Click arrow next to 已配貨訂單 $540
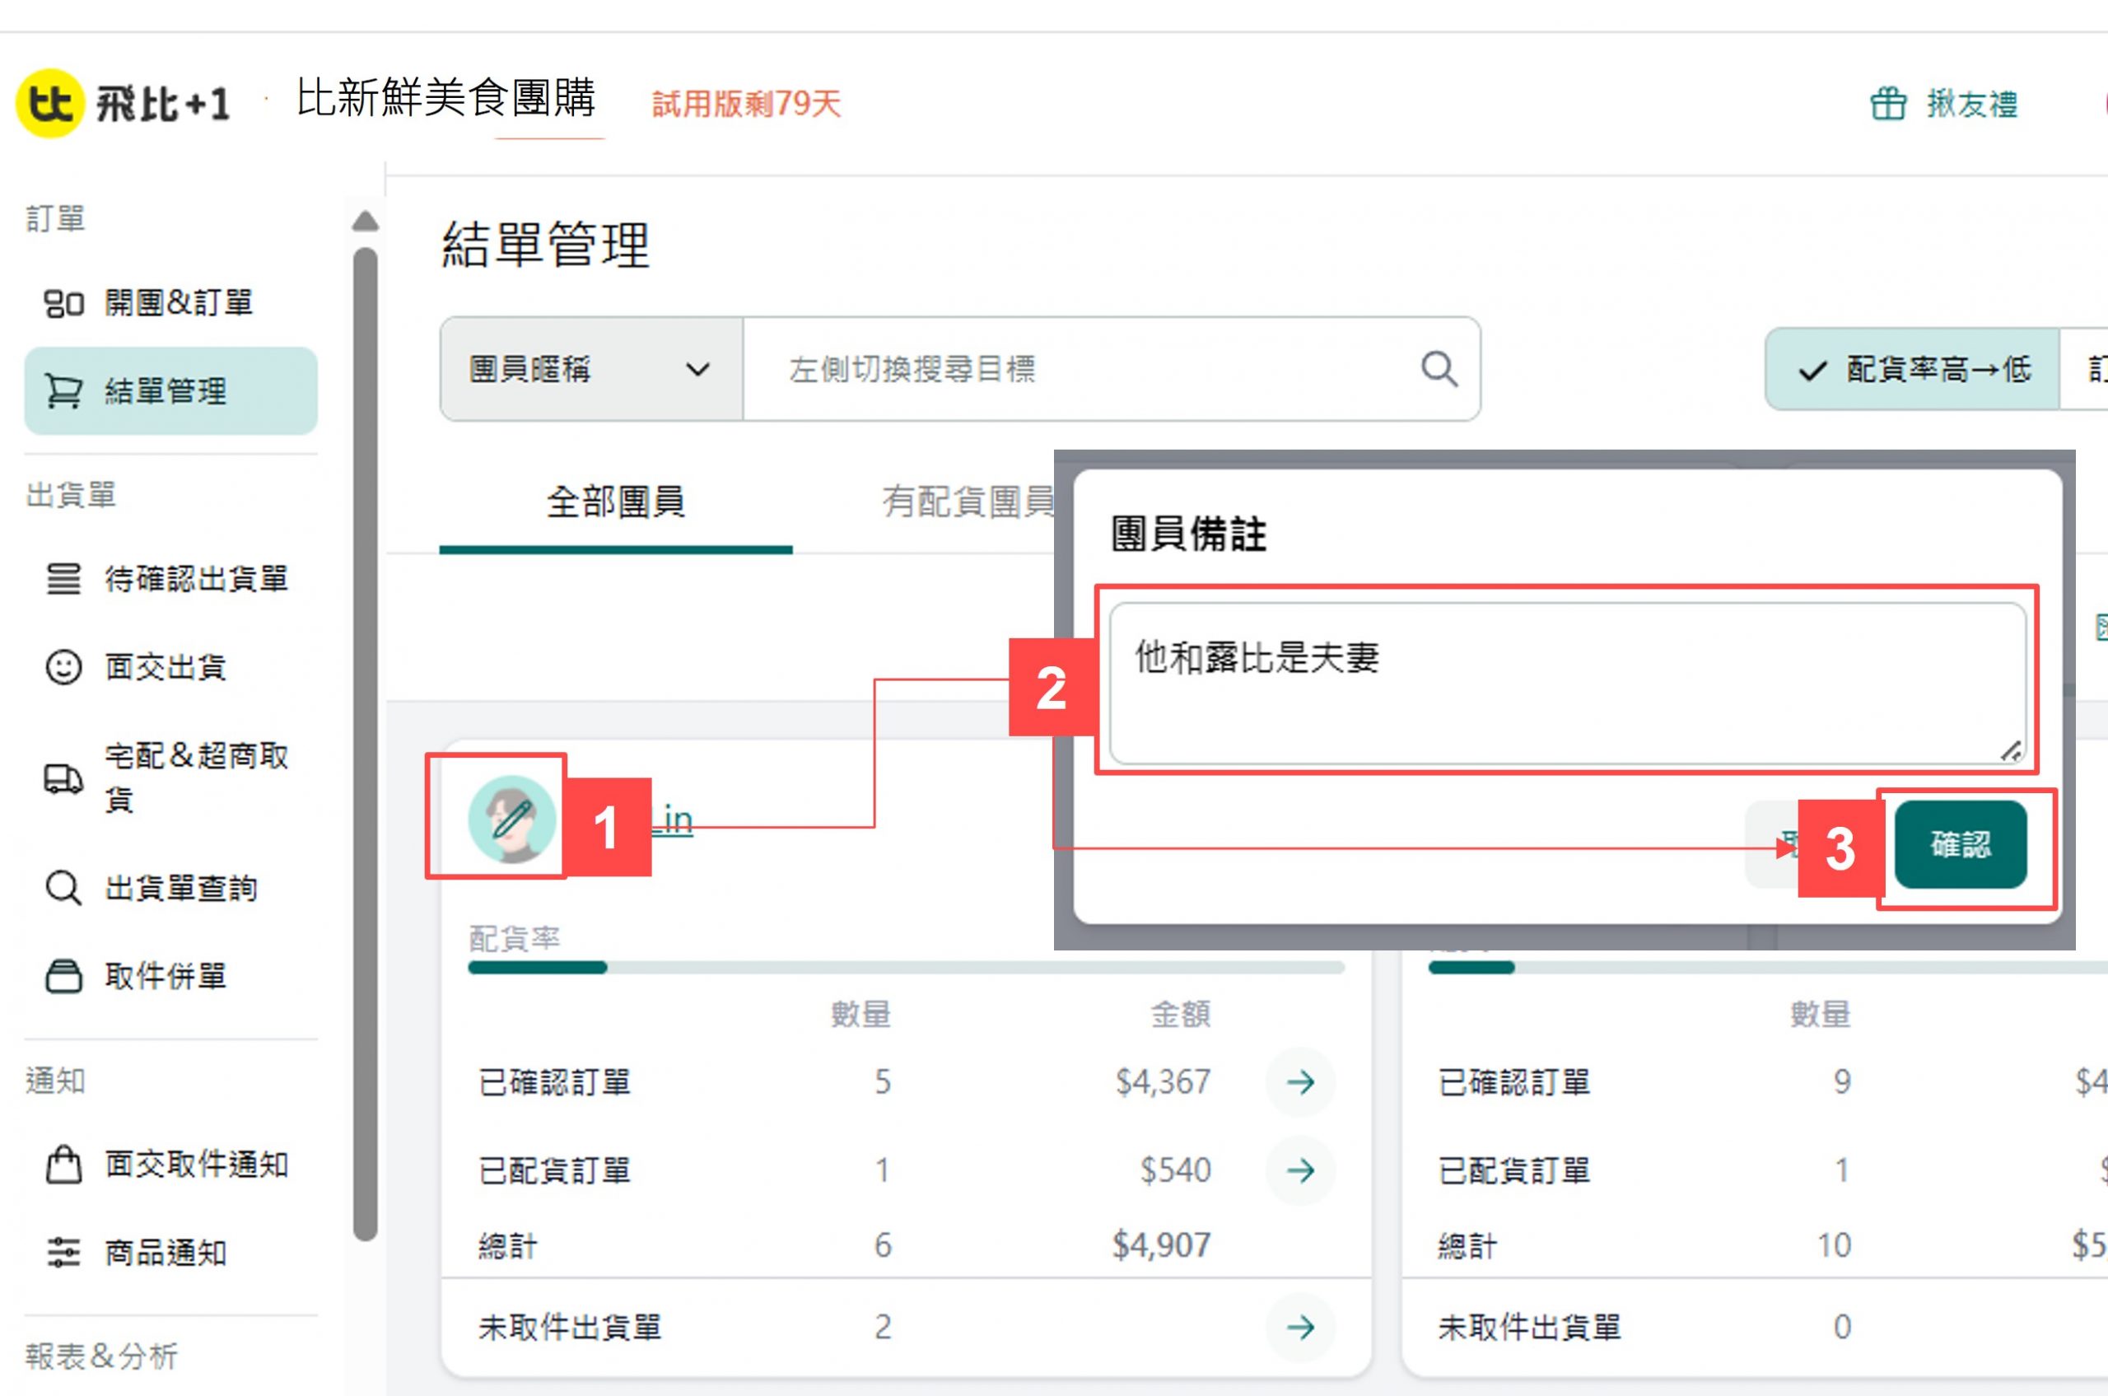 pos(1300,1170)
